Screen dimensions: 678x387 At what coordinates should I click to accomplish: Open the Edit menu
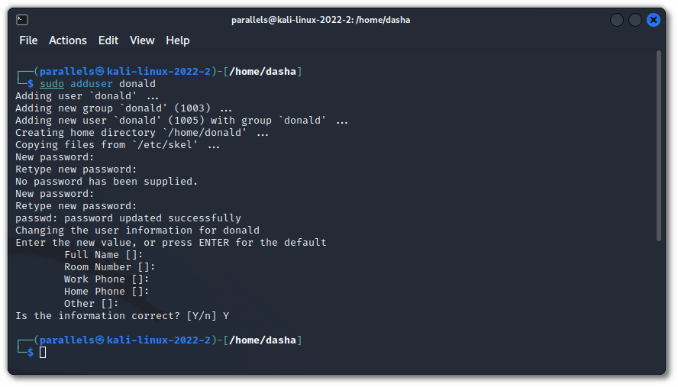tap(108, 40)
